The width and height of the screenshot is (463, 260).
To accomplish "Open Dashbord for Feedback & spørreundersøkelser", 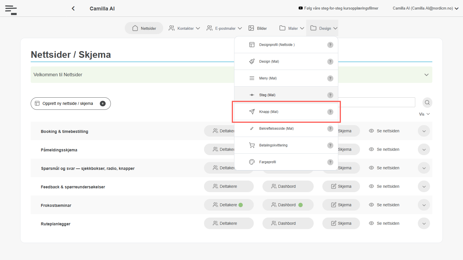I will (x=288, y=186).
